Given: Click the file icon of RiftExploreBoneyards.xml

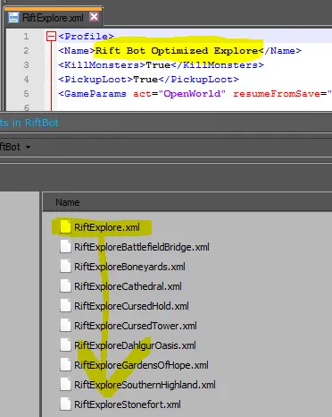Looking at the screenshot, I should point(65,267).
